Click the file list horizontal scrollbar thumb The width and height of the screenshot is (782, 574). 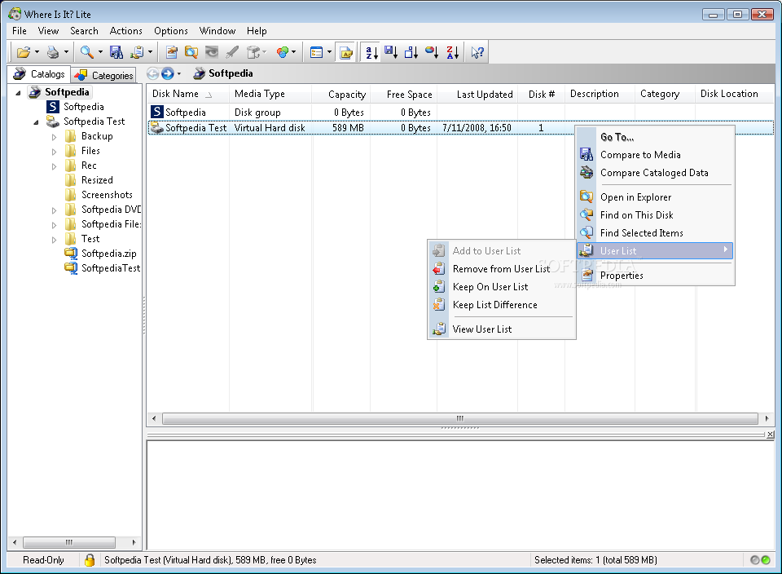459,418
